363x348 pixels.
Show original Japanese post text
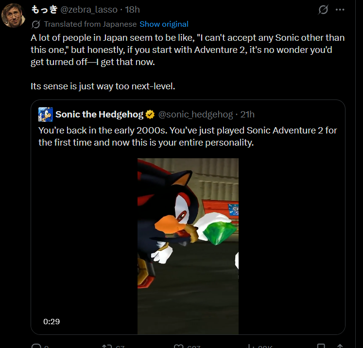164,24
